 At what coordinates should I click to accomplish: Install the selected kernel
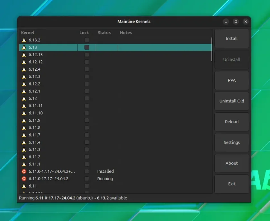[232, 39]
